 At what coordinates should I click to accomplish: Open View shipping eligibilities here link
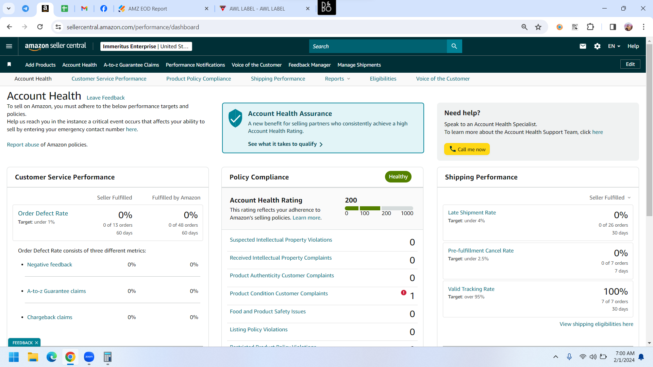(597, 324)
